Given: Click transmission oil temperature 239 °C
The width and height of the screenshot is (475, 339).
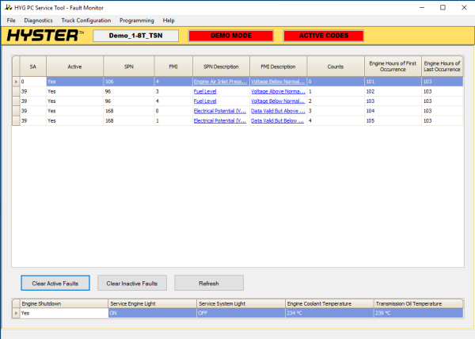Looking at the screenshot, I should [x=418, y=313].
